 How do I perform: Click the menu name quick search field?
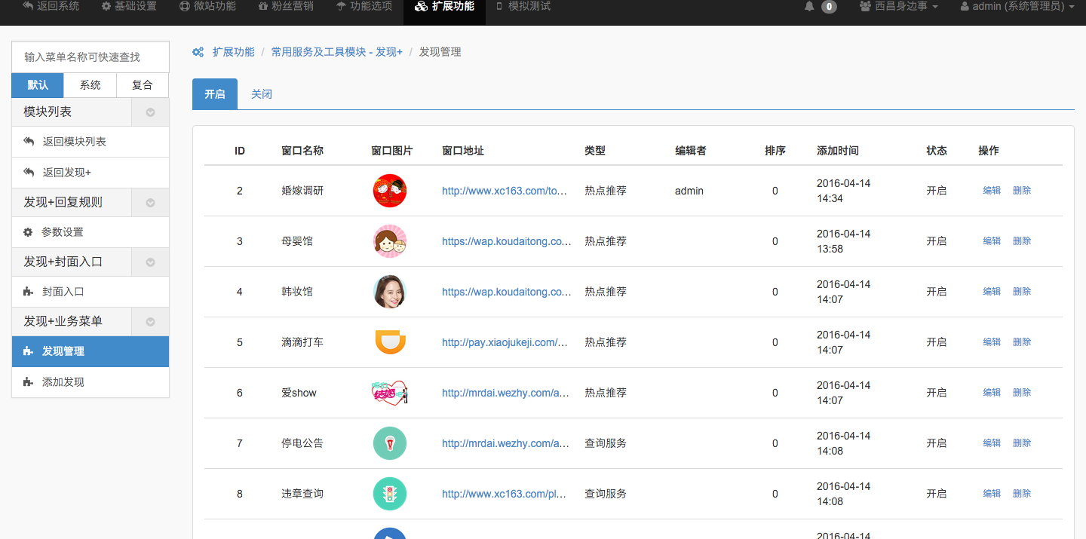click(x=90, y=57)
